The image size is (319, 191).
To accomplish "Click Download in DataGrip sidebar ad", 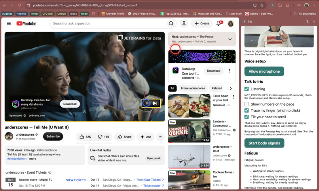I will click(214, 71).
